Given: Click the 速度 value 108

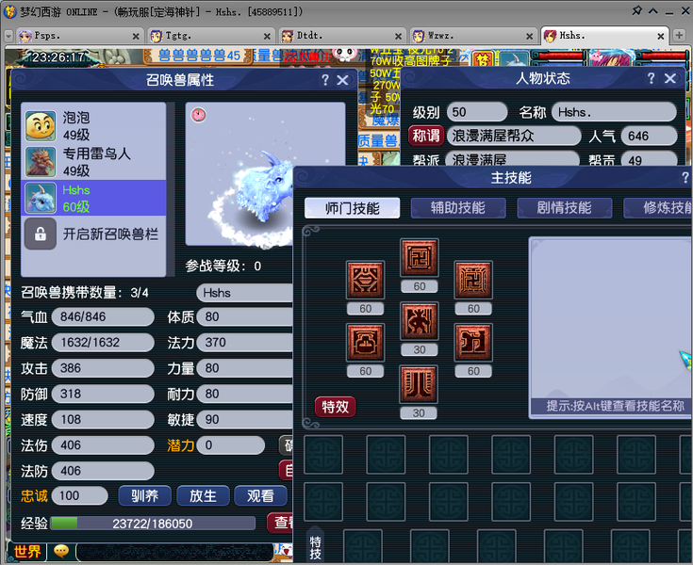Looking at the screenshot, I should (x=103, y=419).
